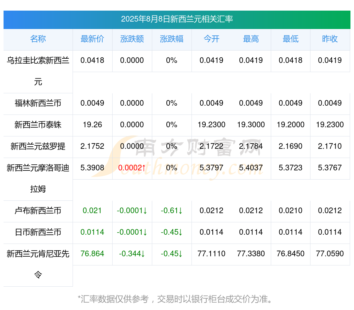This screenshot has width=354, height=310.
Task: Click green latest price 76.864
Action: 92,253
